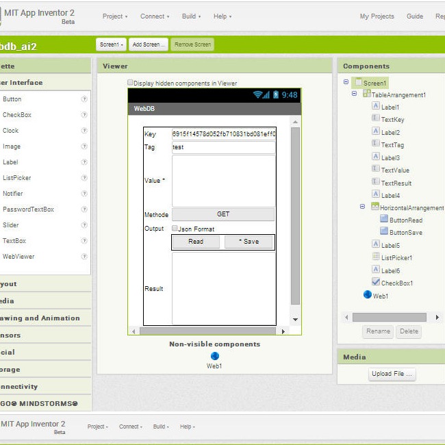This screenshot has width=445, height=445.
Task: Click CheckBox1 checkmark icon in Components
Action: [x=375, y=282]
